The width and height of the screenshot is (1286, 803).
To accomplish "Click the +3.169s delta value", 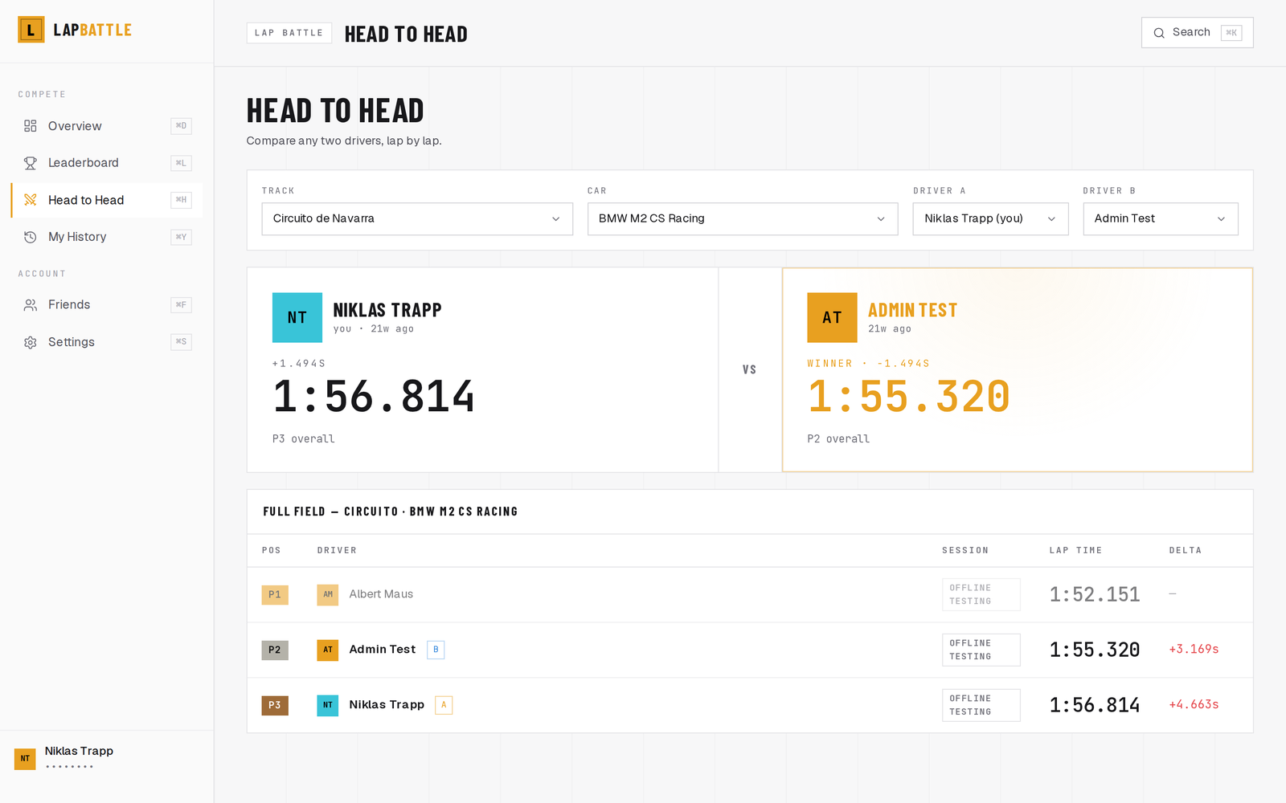I will [x=1194, y=649].
